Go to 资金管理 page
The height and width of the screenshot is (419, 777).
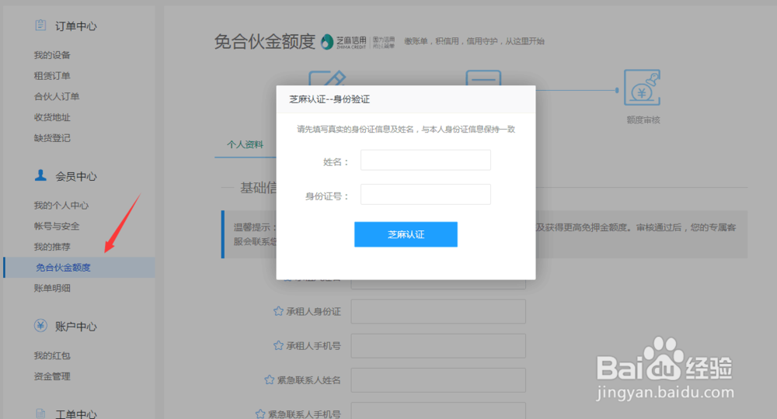(x=52, y=376)
